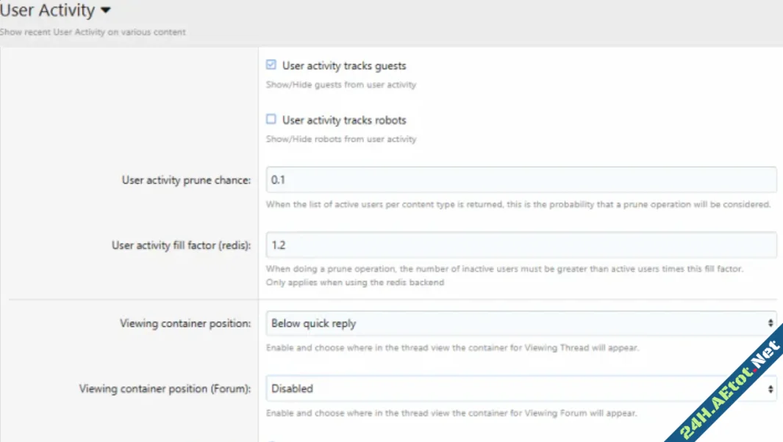Click the 'User activity fill factor (redis):' label
Viewport: 783px width, 442px height.
point(181,246)
